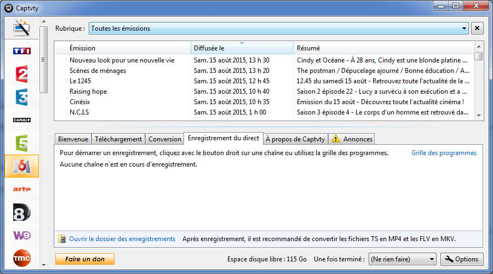Open the W9 channel icon
The width and height of the screenshot is (493, 274).
22,235
